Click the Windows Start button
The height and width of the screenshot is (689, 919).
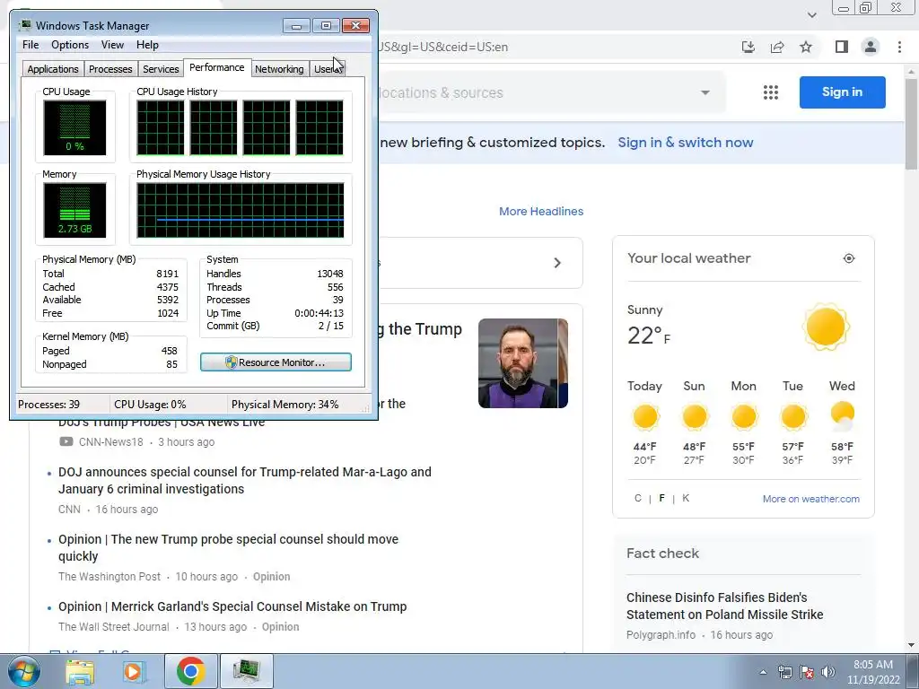pyautogui.click(x=23, y=671)
